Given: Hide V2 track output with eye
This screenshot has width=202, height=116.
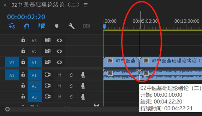Looking at the screenshot, I should pos(59,51).
